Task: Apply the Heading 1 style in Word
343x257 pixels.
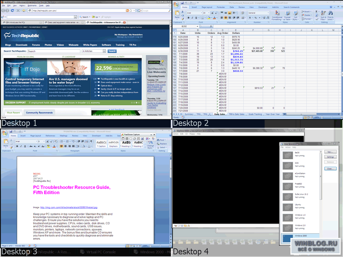Action: point(126,144)
